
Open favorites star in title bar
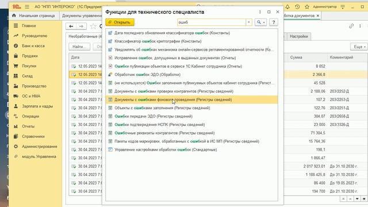(x=307, y=7)
